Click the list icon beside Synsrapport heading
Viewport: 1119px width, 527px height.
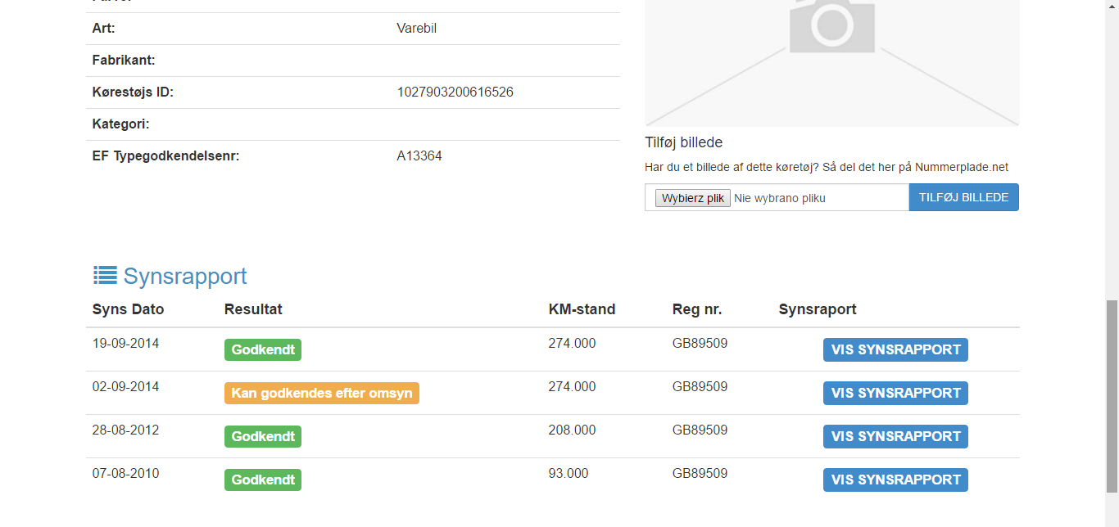point(105,276)
